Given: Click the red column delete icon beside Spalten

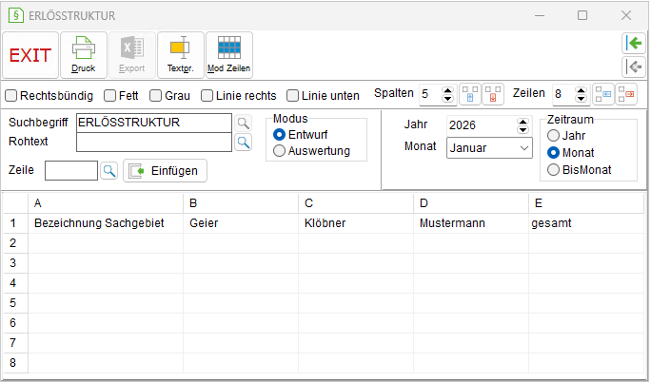Looking at the screenshot, I should [493, 94].
